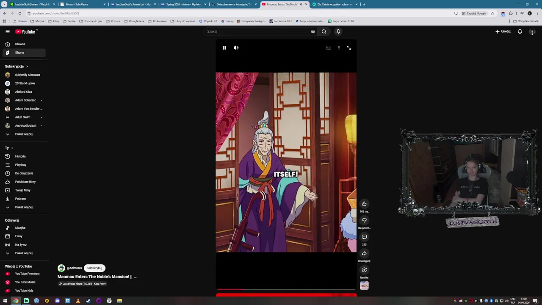Expand the Subskrypcje section

[x=17, y=67]
